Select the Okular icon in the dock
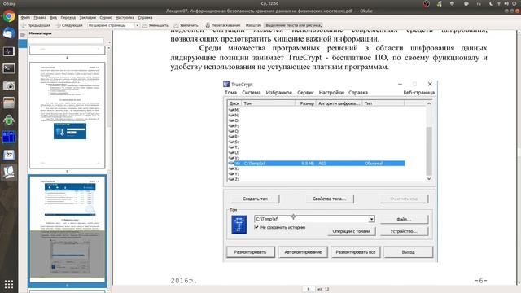This screenshot has height=293, width=521. (9, 172)
